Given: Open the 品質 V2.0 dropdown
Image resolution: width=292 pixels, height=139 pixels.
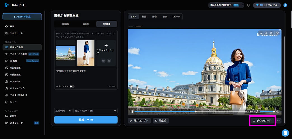Looking at the screenshot, I should point(63,111).
